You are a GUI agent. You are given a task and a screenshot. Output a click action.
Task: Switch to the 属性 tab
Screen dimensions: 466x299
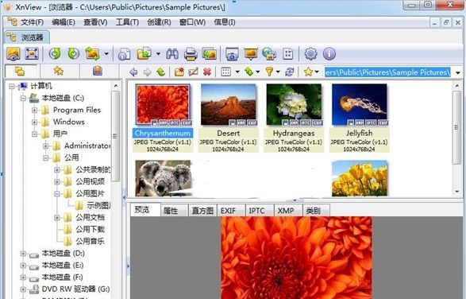174,211
